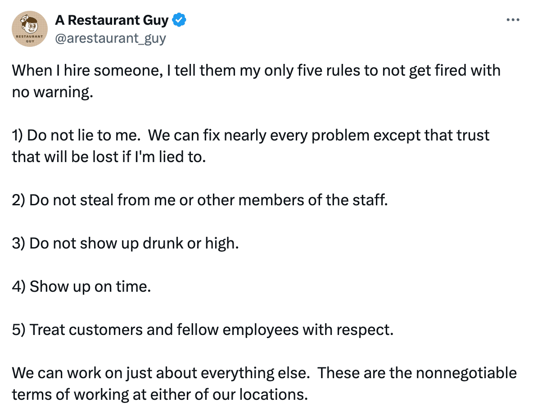Click the 'RESTAURANT GUY' text inside the avatar
Screen dimensions: 533x416
click(x=30, y=38)
